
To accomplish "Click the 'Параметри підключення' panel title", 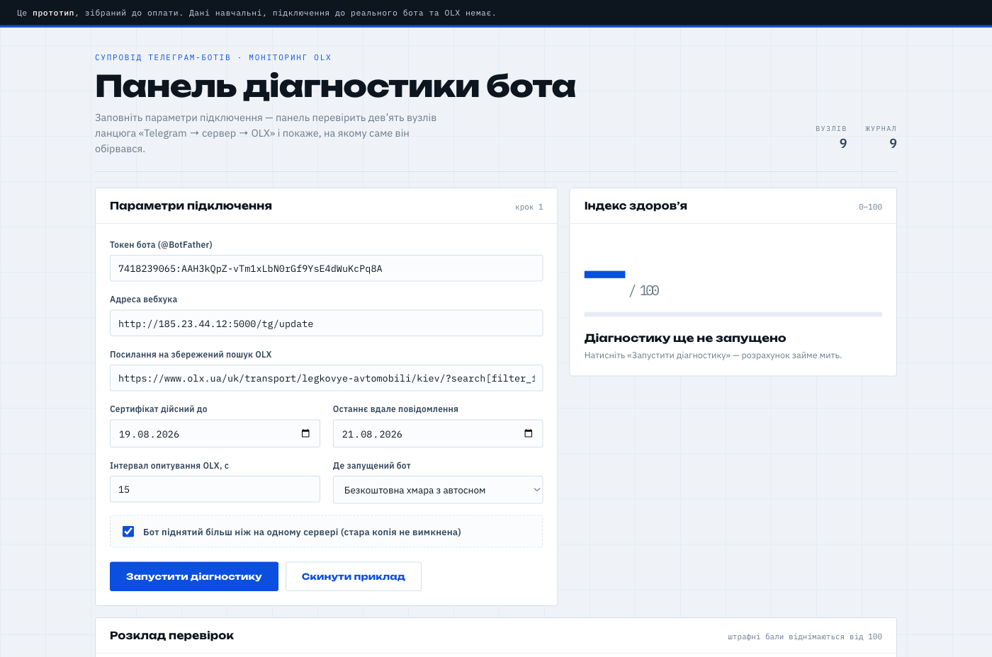I will pyautogui.click(x=191, y=206).
